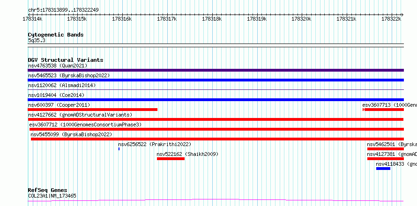The image size is (417, 206).
Task: Click the red nsv600397 variant bar
Action: click(93, 110)
